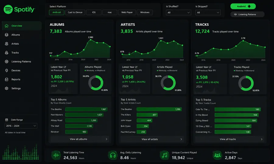Click the Date Range calendar icon
This screenshot has height=164, width=274.
click(x=7, y=120)
